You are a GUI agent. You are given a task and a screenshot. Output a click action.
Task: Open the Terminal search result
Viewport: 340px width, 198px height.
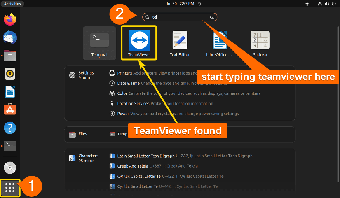tap(99, 43)
